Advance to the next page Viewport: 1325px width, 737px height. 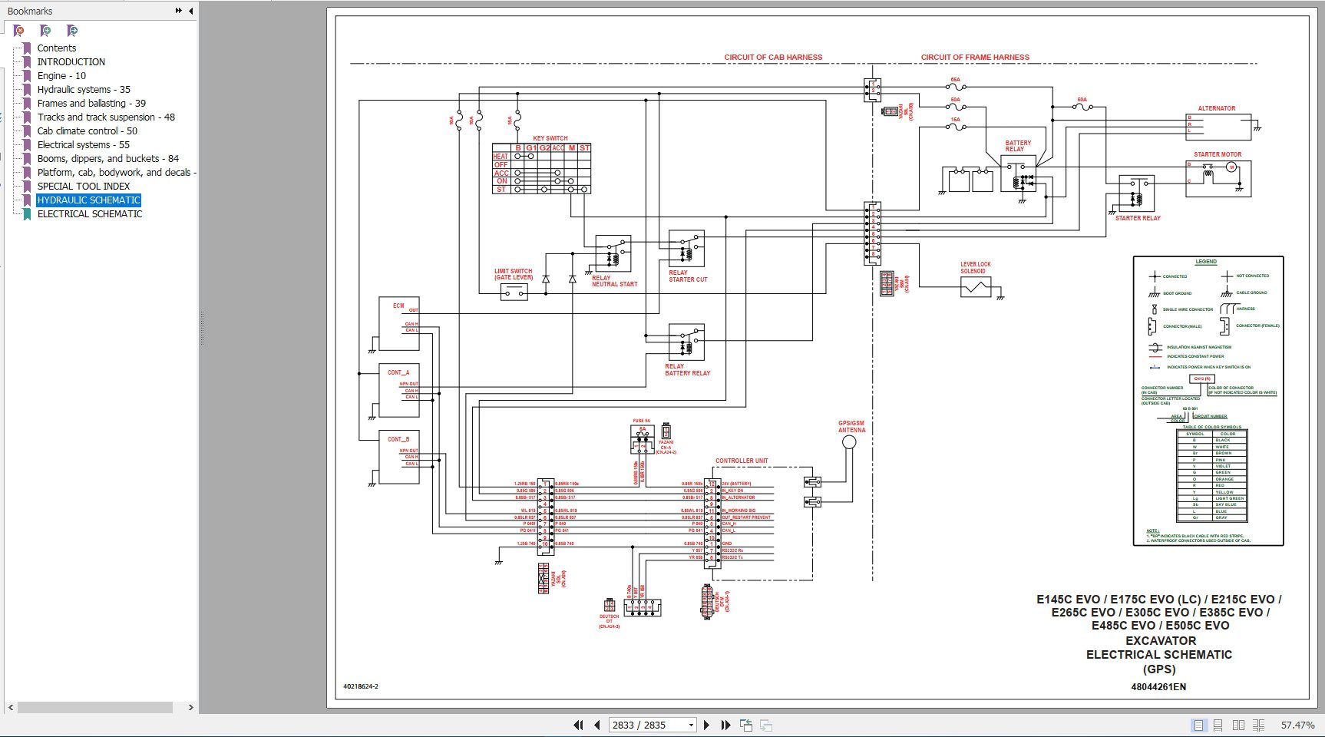click(707, 725)
